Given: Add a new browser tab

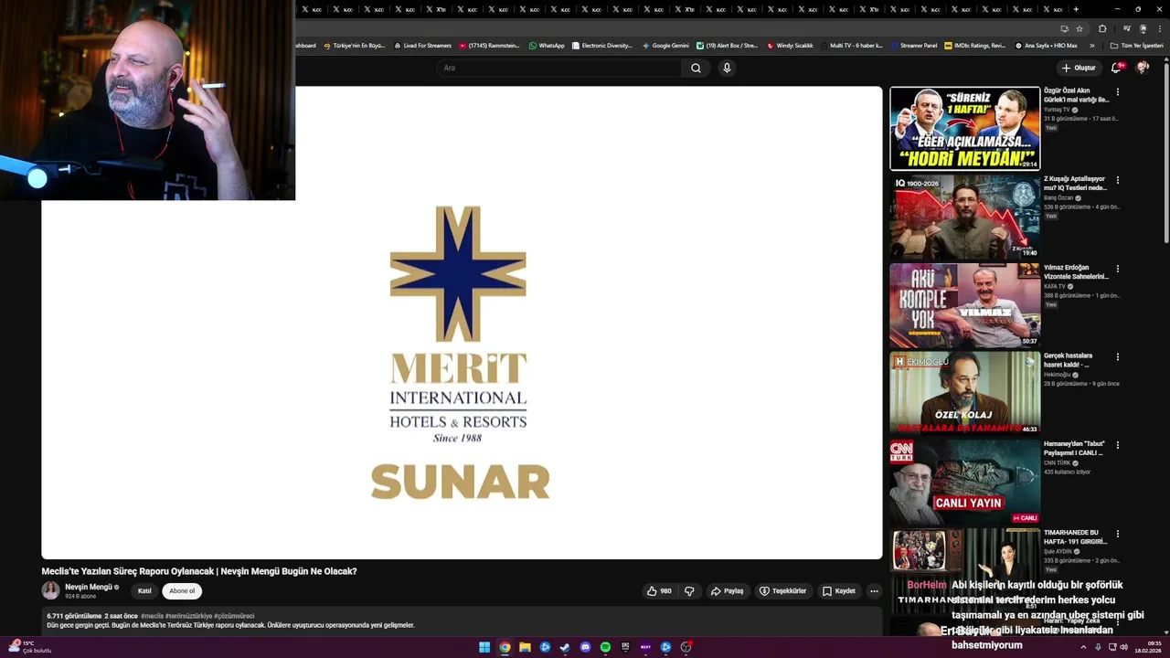Looking at the screenshot, I should [1076, 9].
